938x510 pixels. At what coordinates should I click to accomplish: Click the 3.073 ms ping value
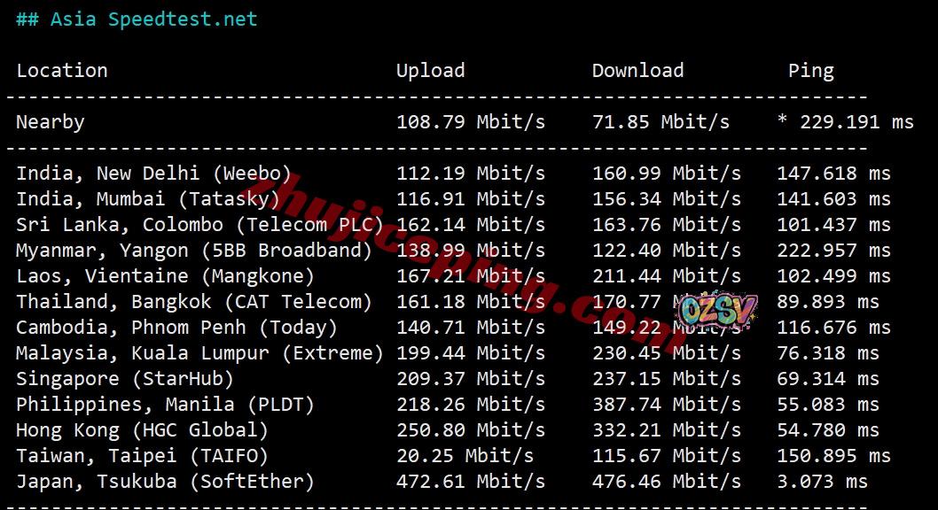point(822,482)
